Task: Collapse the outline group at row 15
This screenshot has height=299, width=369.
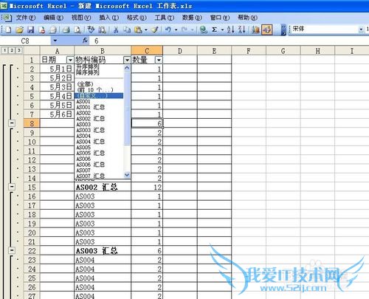Action: (12, 187)
